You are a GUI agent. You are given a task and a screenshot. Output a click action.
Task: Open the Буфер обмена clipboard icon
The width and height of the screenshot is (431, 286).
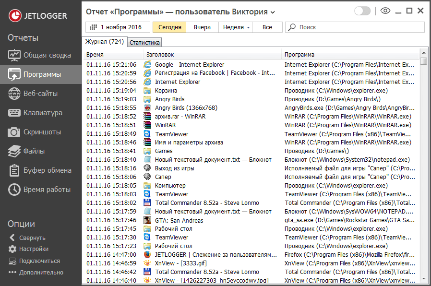[14, 170]
